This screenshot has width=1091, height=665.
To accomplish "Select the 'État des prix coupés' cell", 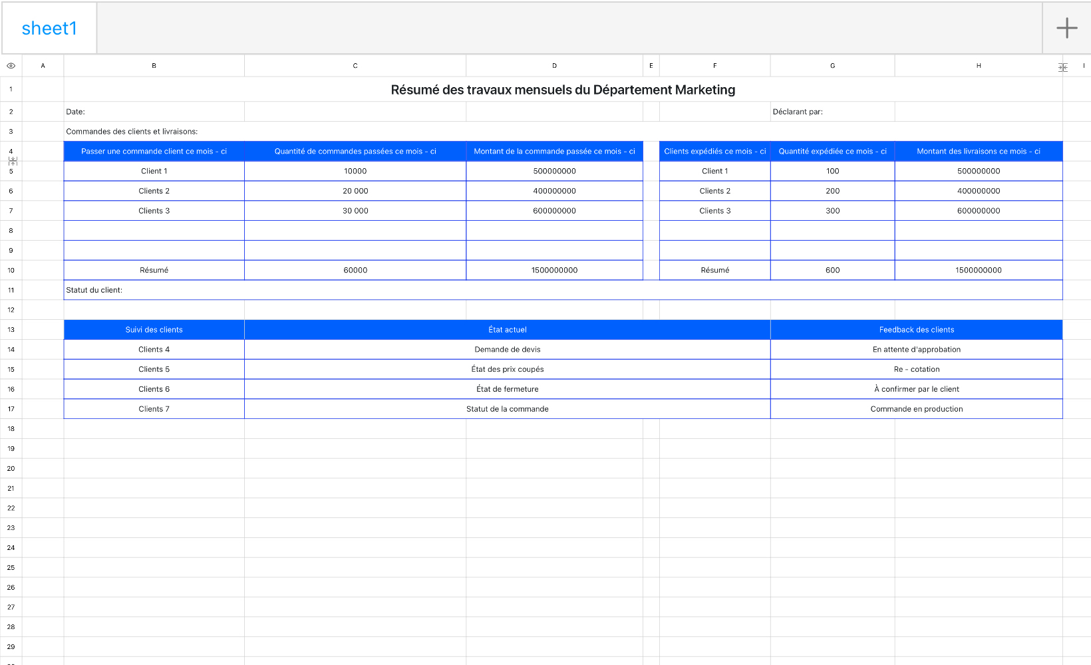I will (x=508, y=369).
